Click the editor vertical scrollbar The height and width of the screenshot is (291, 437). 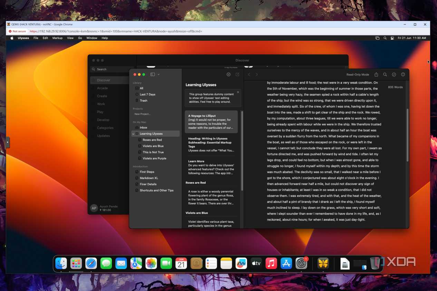click(x=407, y=135)
